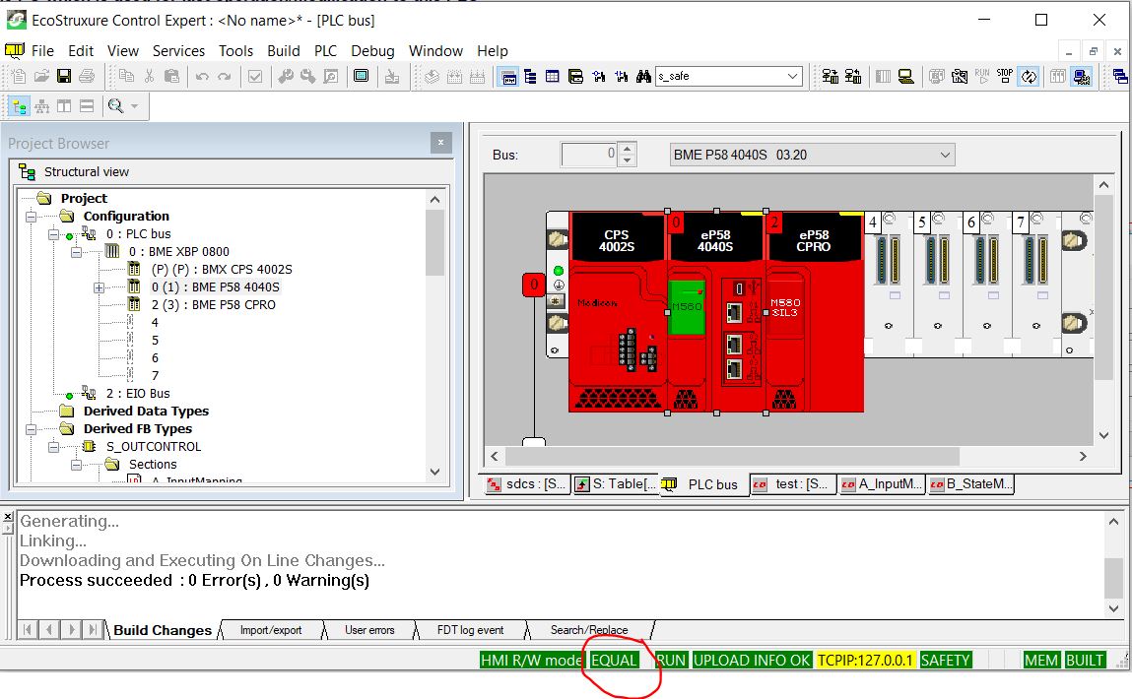Select Derived Data Types folder
1132x699 pixels.
pyautogui.click(x=146, y=412)
